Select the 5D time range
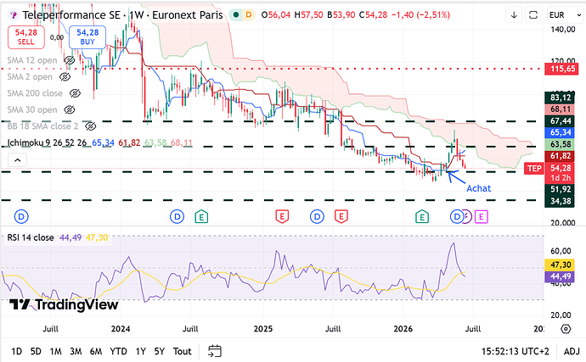The height and width of the screenshot is (362, 586). point(36,351)
